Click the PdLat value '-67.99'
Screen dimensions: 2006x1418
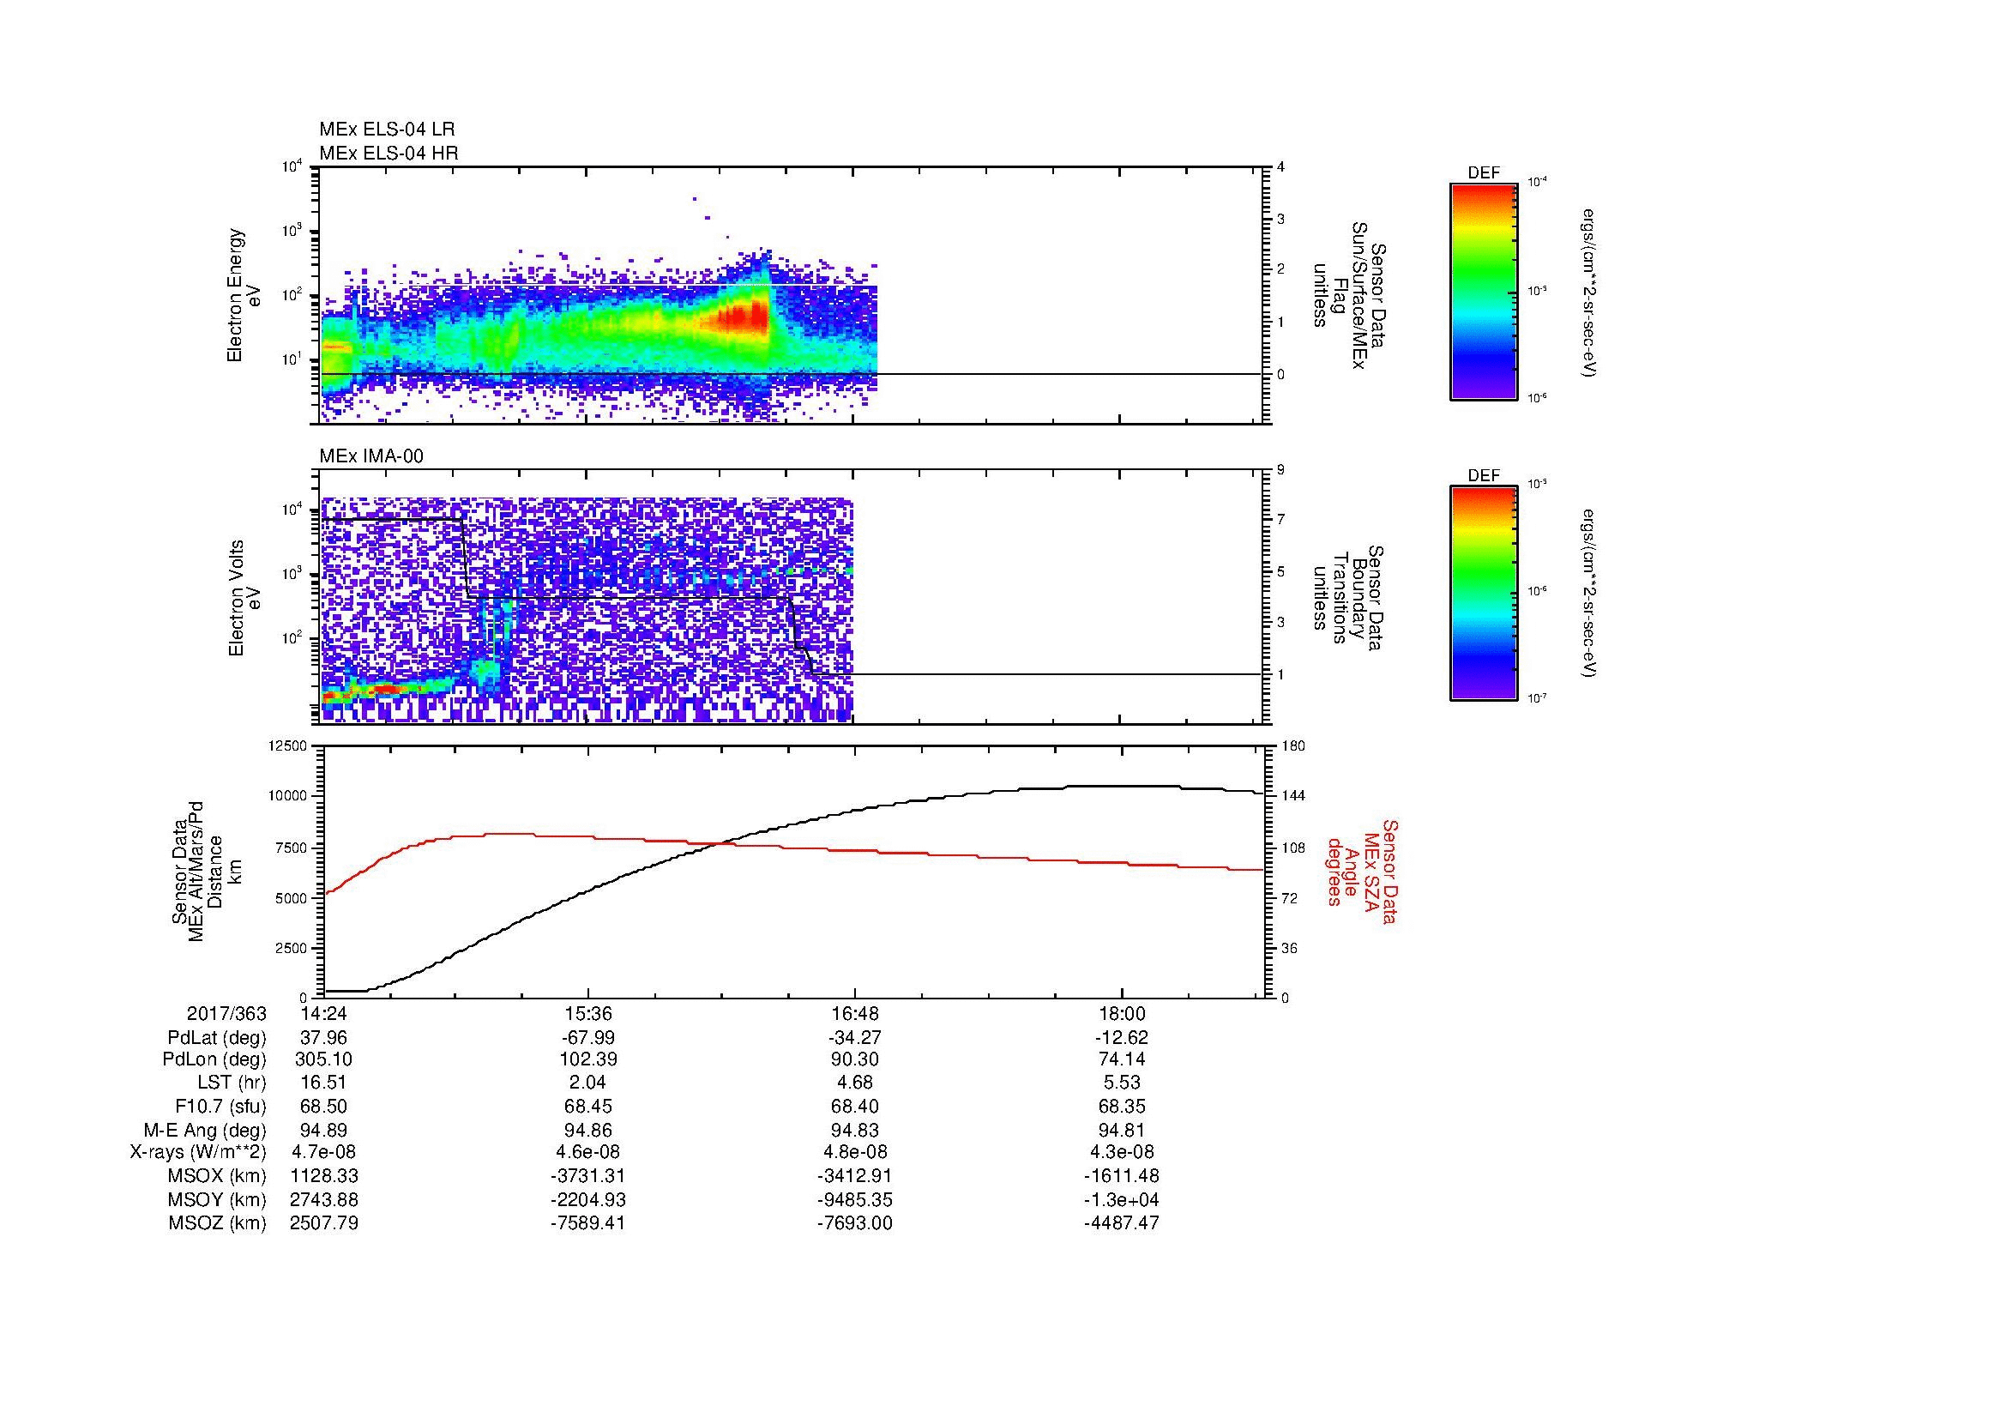[x=589, y=1037]
